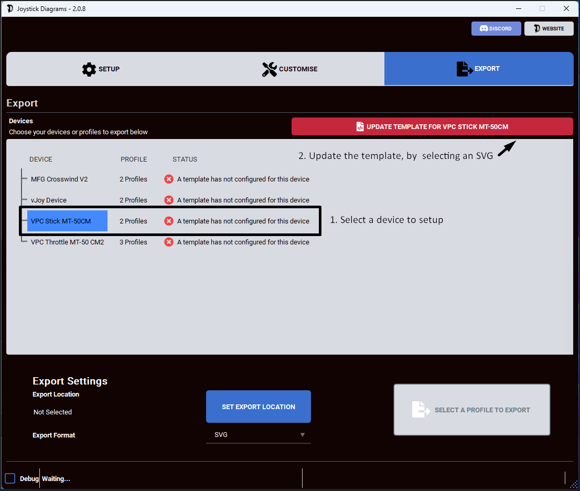Open the SVG export format dropdown
The width and height of the screenshot is (580, 491).
[x=258, y=435]
